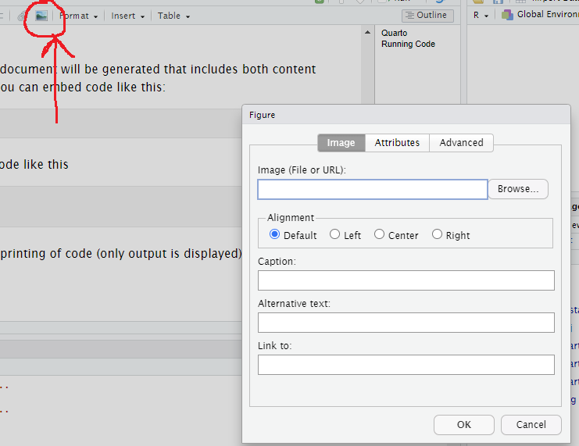
Task: Open the Insert dropdown menu
Action: pos(127,16)
